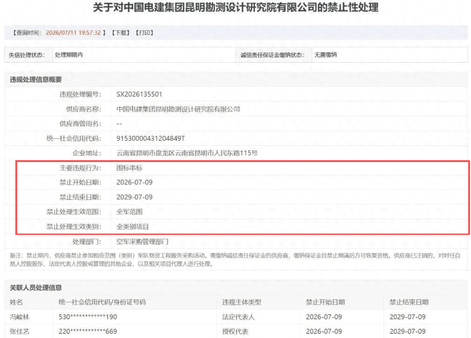Click the page title about 禁止性处理

[236, 7]
